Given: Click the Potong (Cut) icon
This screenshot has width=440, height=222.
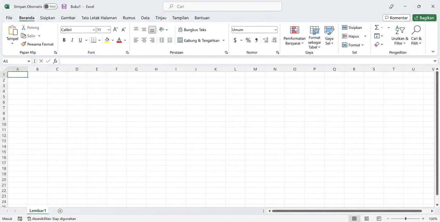Looking at the screenshot, I should pos(23,27).
